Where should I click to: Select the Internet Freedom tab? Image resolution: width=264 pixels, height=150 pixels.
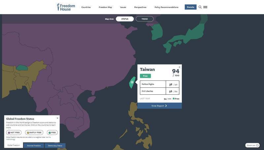click(34, 146)
